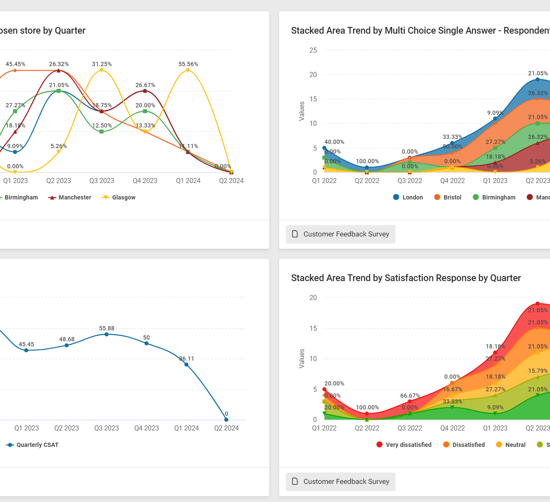Click the Manchester dark red triangle legend marker
This screenshot has width=550, height=502.
[52, 197]
